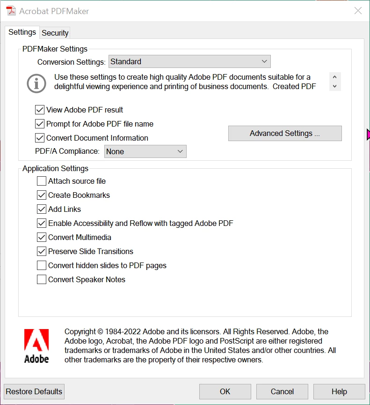The height and width of the screenshot is (405, 370).
Task: Click the PDF/A Compliance label
Action: coord(67,151)
